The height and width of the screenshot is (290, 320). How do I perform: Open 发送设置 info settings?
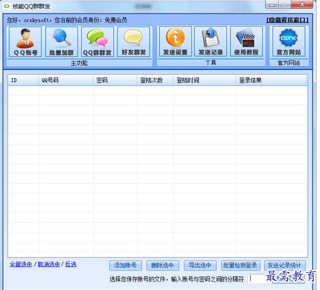[175, 41]
